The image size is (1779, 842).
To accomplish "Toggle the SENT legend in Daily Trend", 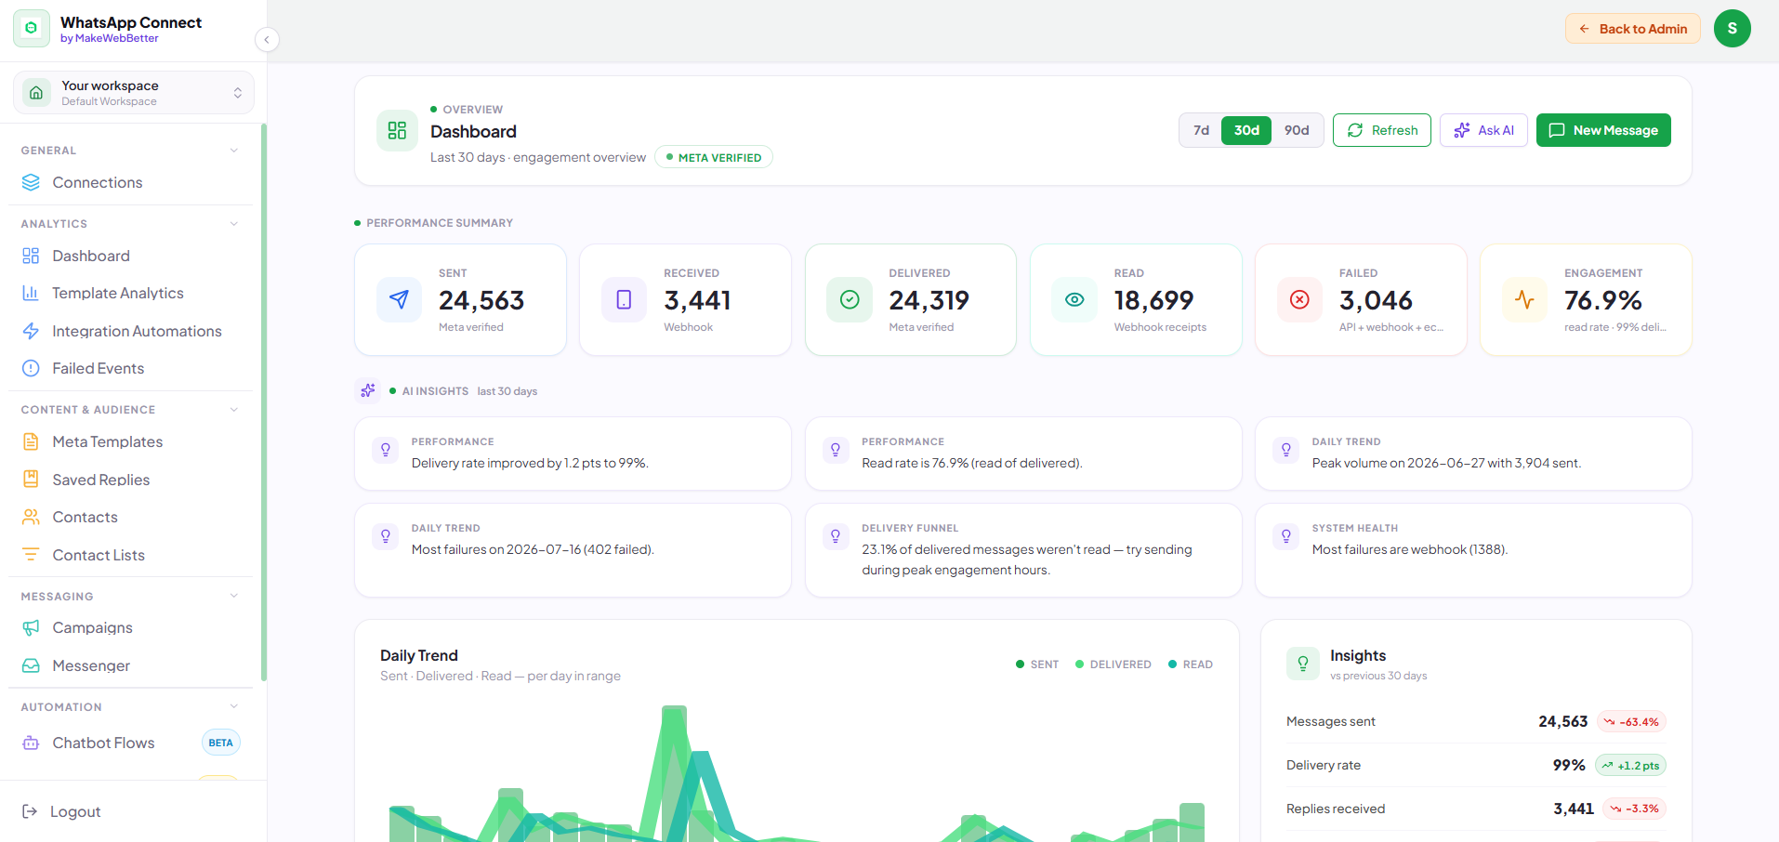I will (1037, 664).
